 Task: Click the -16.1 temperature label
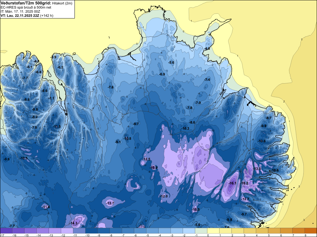coord(232,183)
